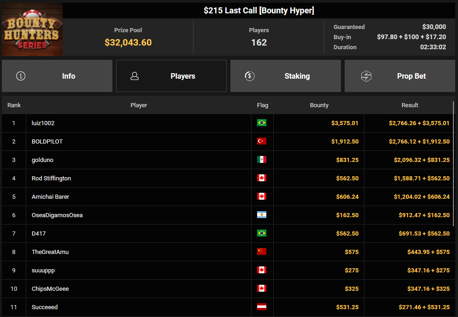Click Brazil flag next to luiz1002
458x317 pixels.
click(262, 123)
